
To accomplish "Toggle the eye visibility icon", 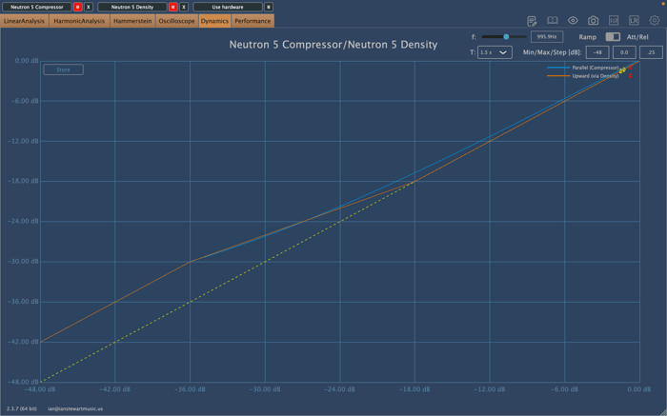I will 573,20.
